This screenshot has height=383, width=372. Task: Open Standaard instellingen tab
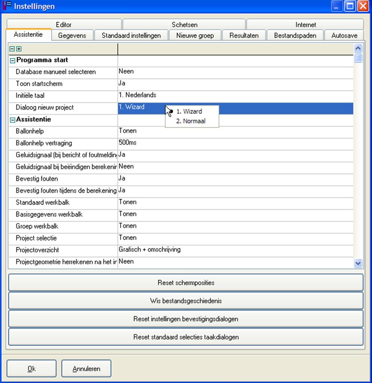[x=131, y=36]
